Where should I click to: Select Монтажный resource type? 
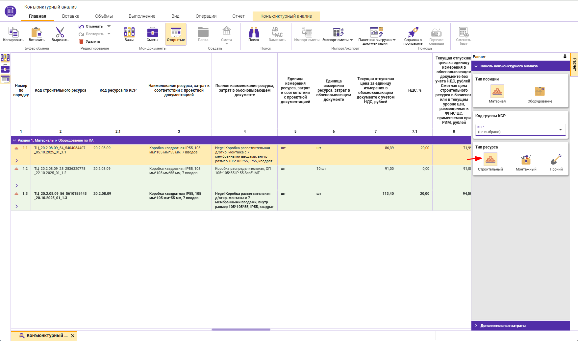pyautogui.click(x=526, y=160)
